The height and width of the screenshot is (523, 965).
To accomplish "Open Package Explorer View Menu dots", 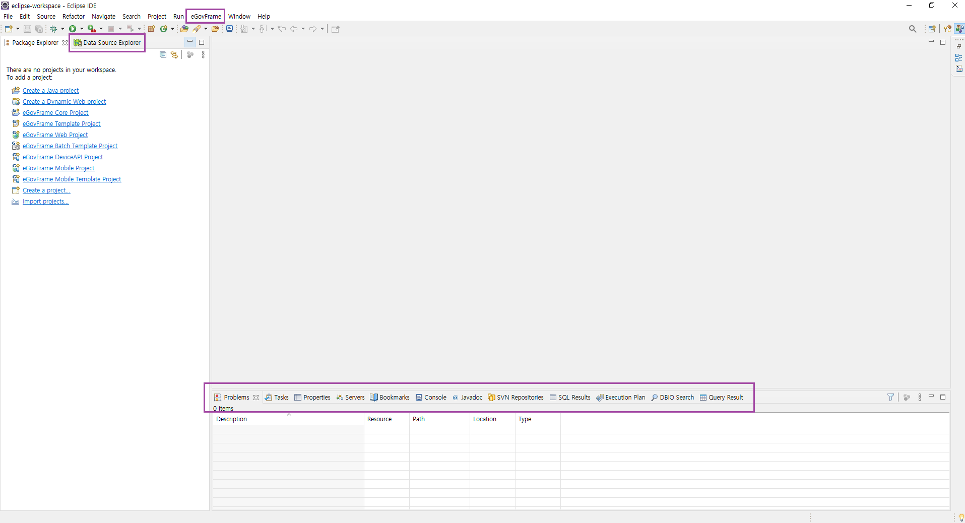I will point(203,54).
